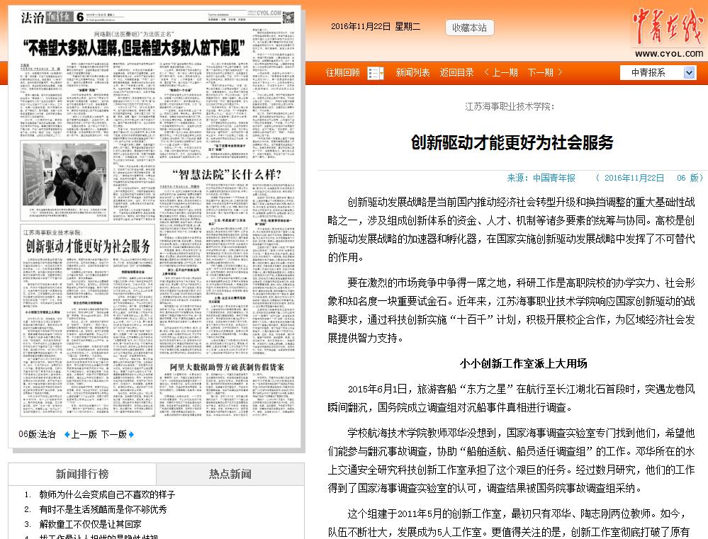
Task: Switch to the 热点新闻 tab
Action: click(x=230, y=474)
